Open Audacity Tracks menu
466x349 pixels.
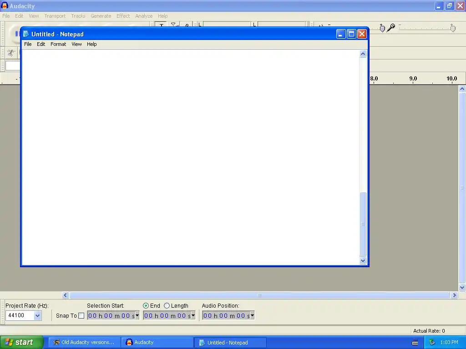coord(78,16)
